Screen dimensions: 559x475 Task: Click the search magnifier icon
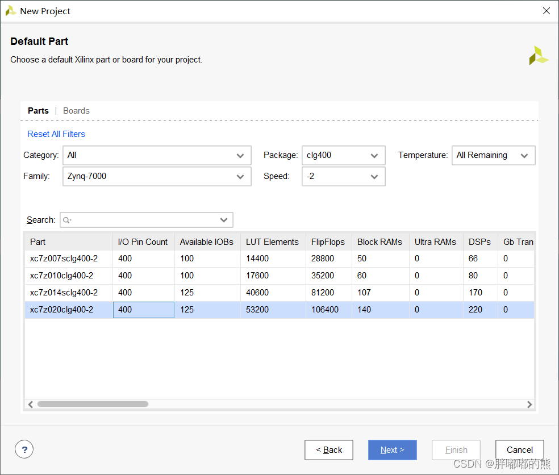tap(67, 220)
